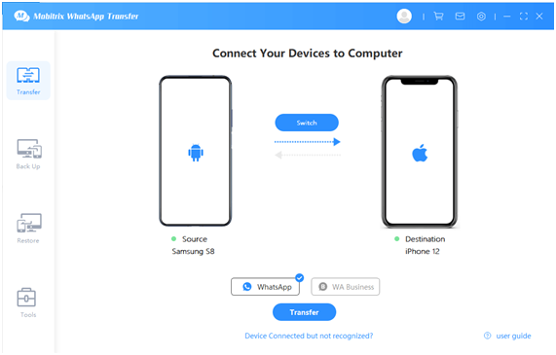Image resolution: width=556 pixels, height=355 pixels.
Task: Click the blue right-pointing transfer arrow
Action: click(308, 142)
